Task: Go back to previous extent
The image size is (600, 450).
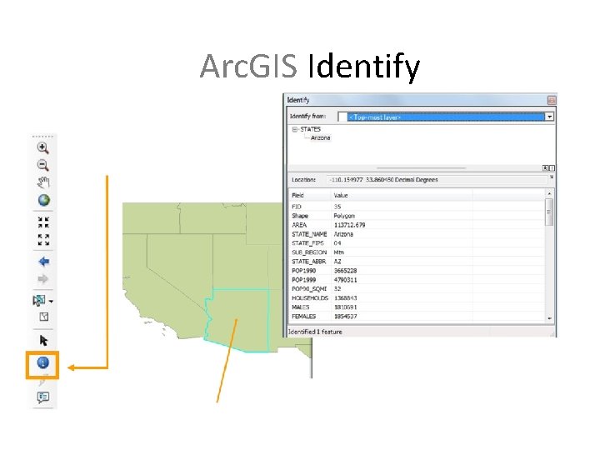Action: (x=43, y=262)
